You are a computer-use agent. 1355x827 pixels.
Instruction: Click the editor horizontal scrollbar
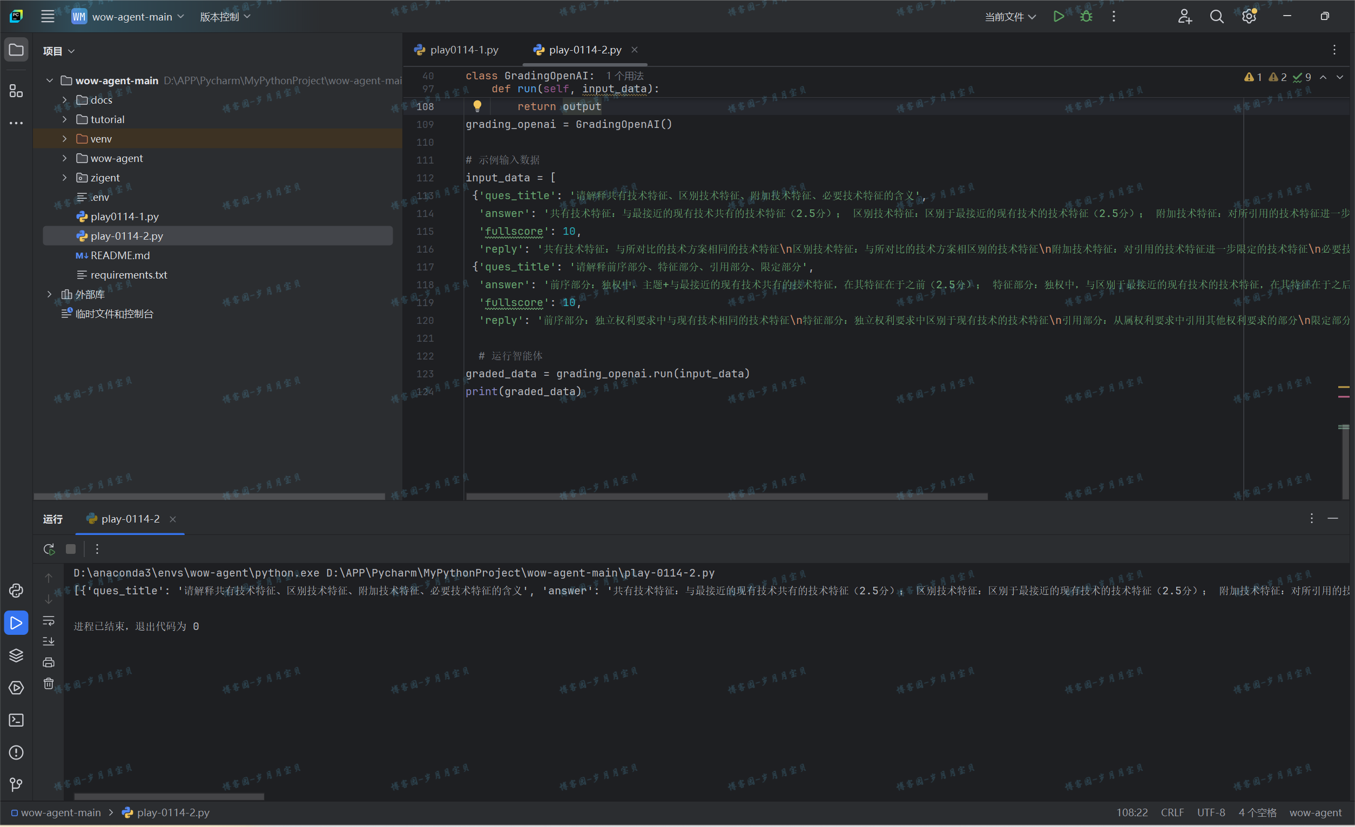coord(726,496)
